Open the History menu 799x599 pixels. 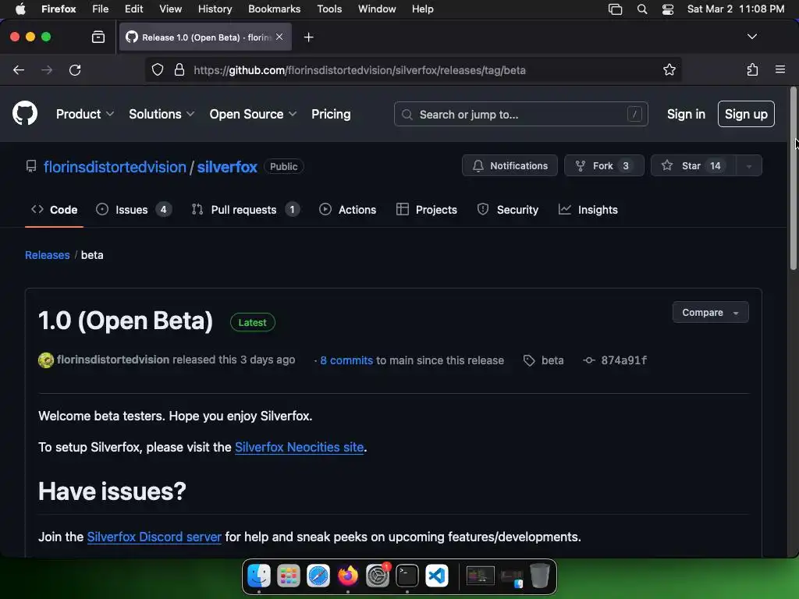(x=215, y=9)
